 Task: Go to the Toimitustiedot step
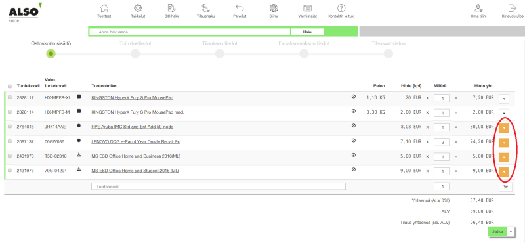click(x=135, y=54)
